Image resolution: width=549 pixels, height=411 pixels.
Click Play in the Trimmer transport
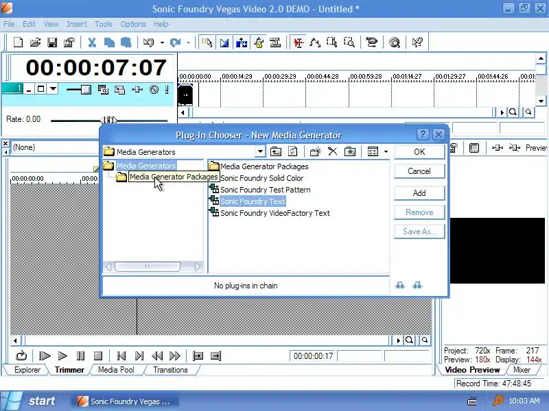click(62, 356)
